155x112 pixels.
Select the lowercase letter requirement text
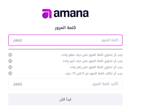coord(91,55)
